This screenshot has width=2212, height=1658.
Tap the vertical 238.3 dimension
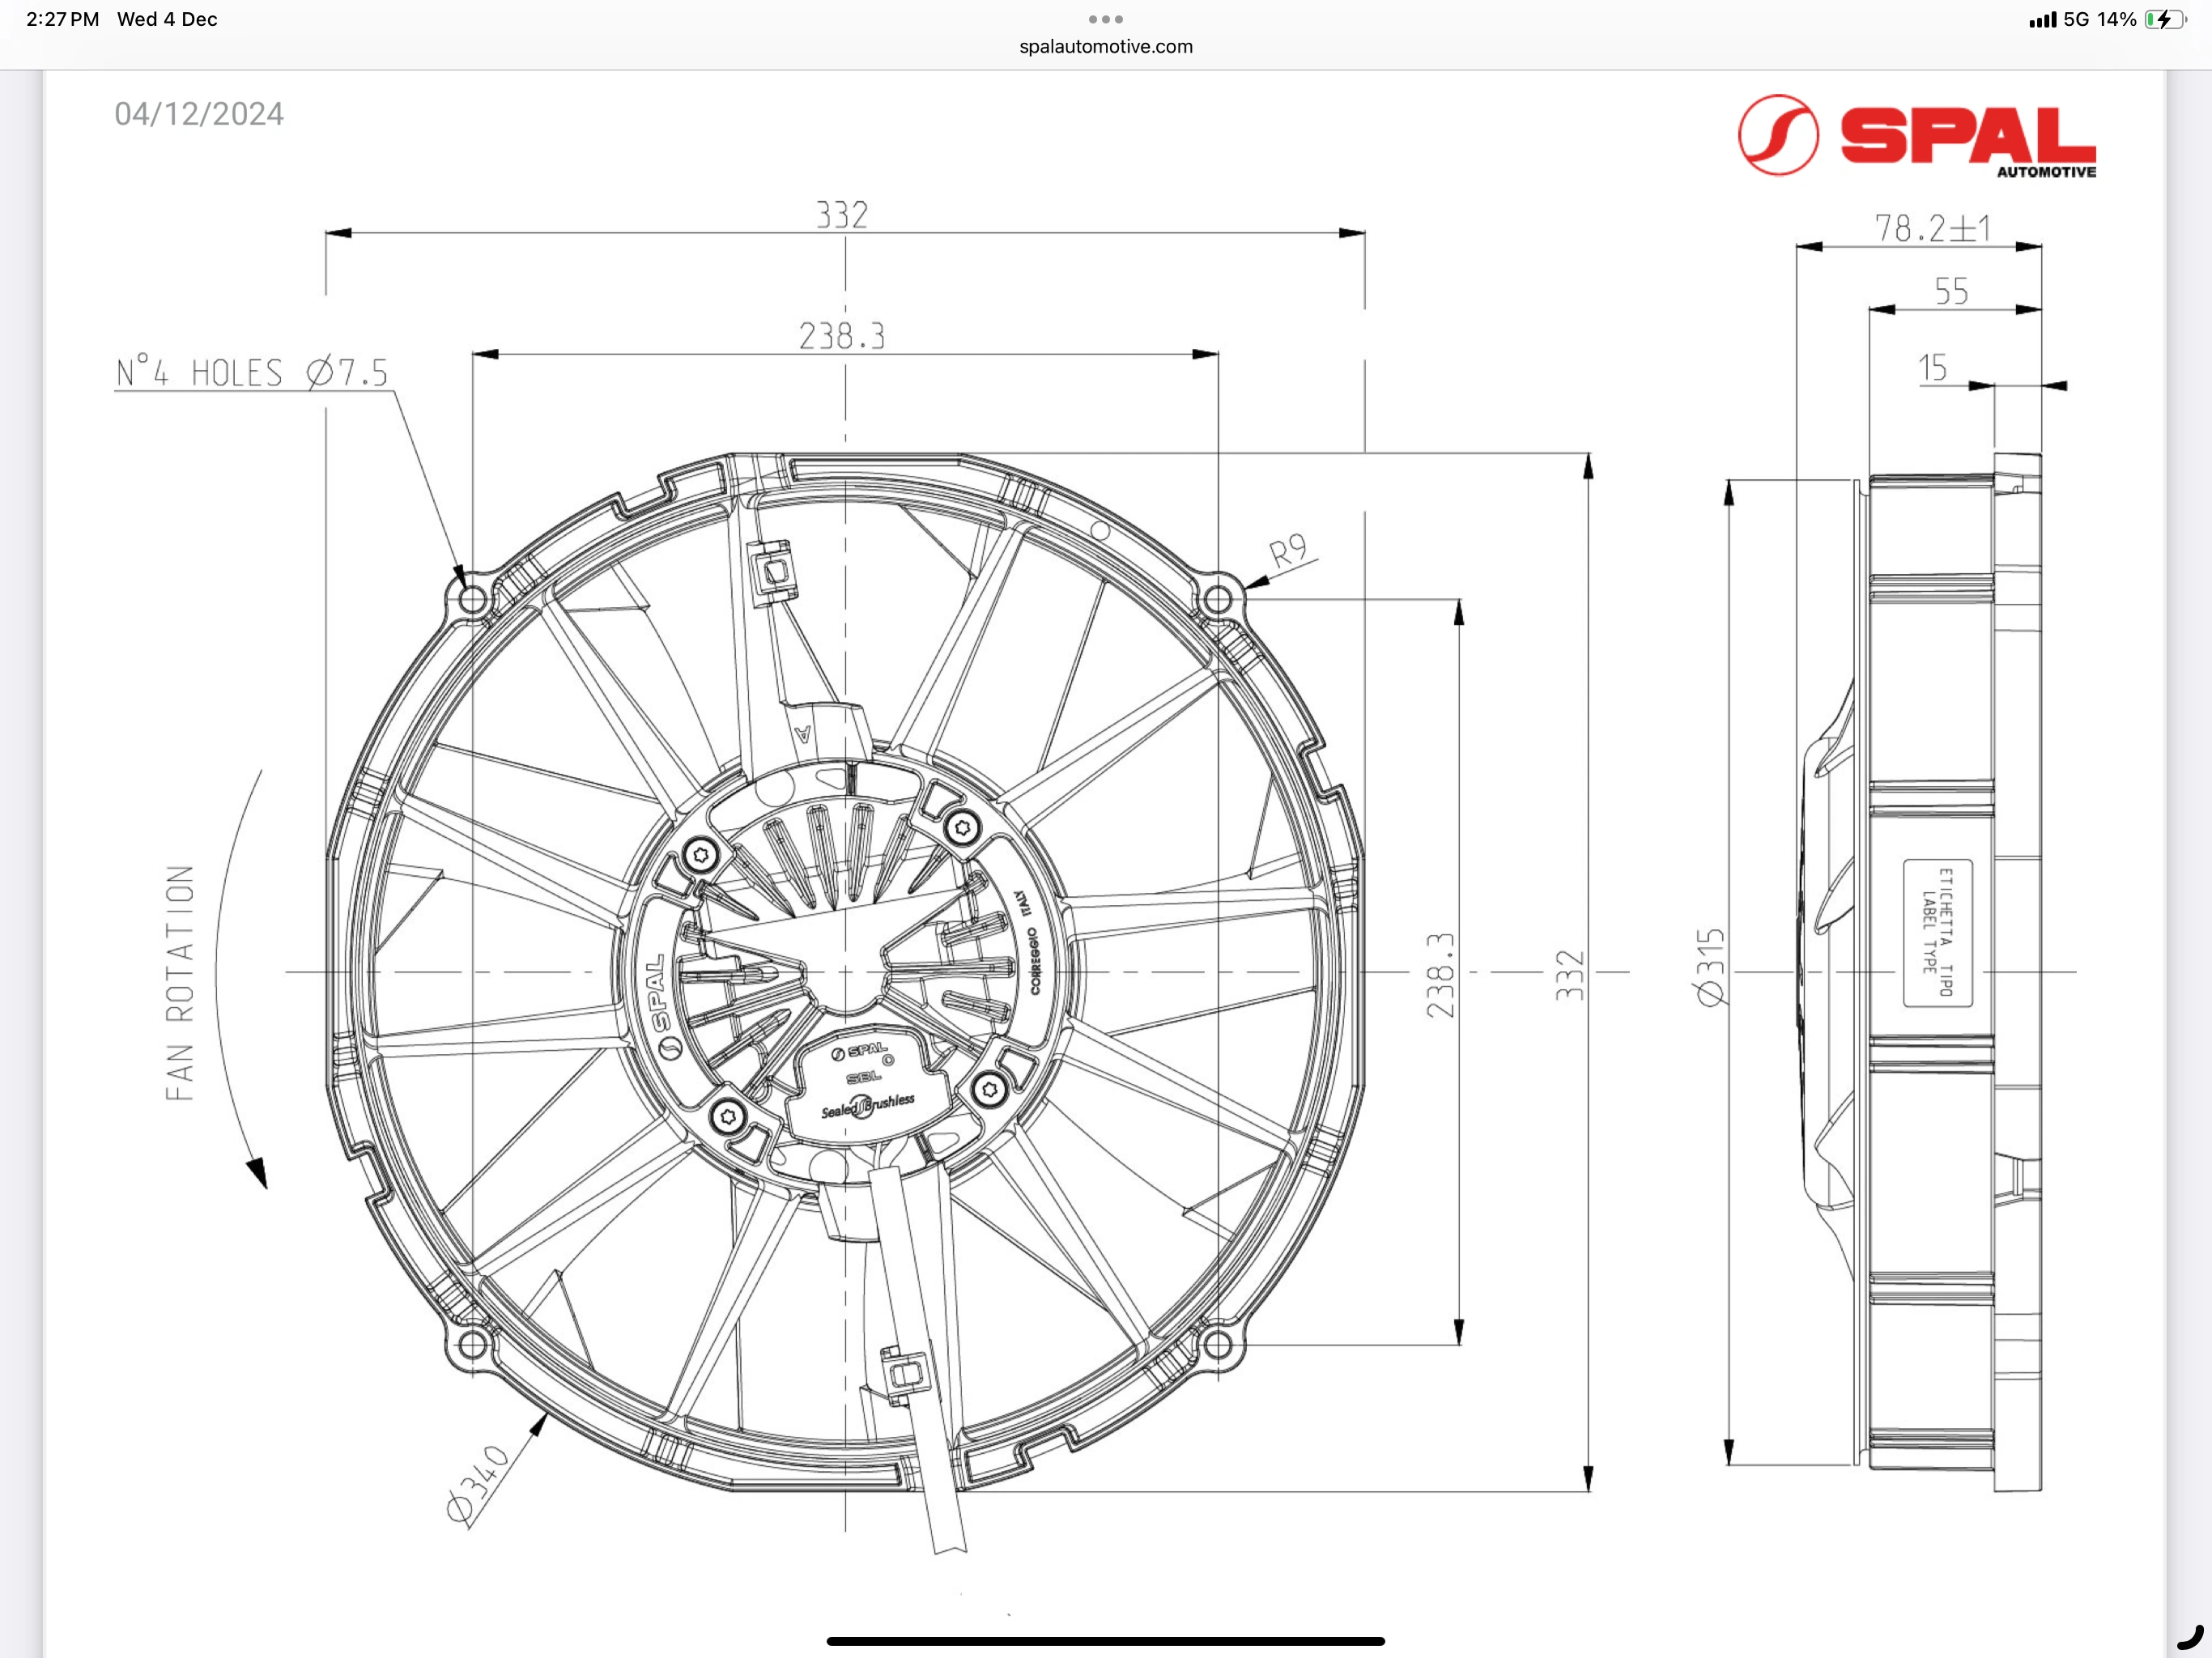tap(1440, 975)
